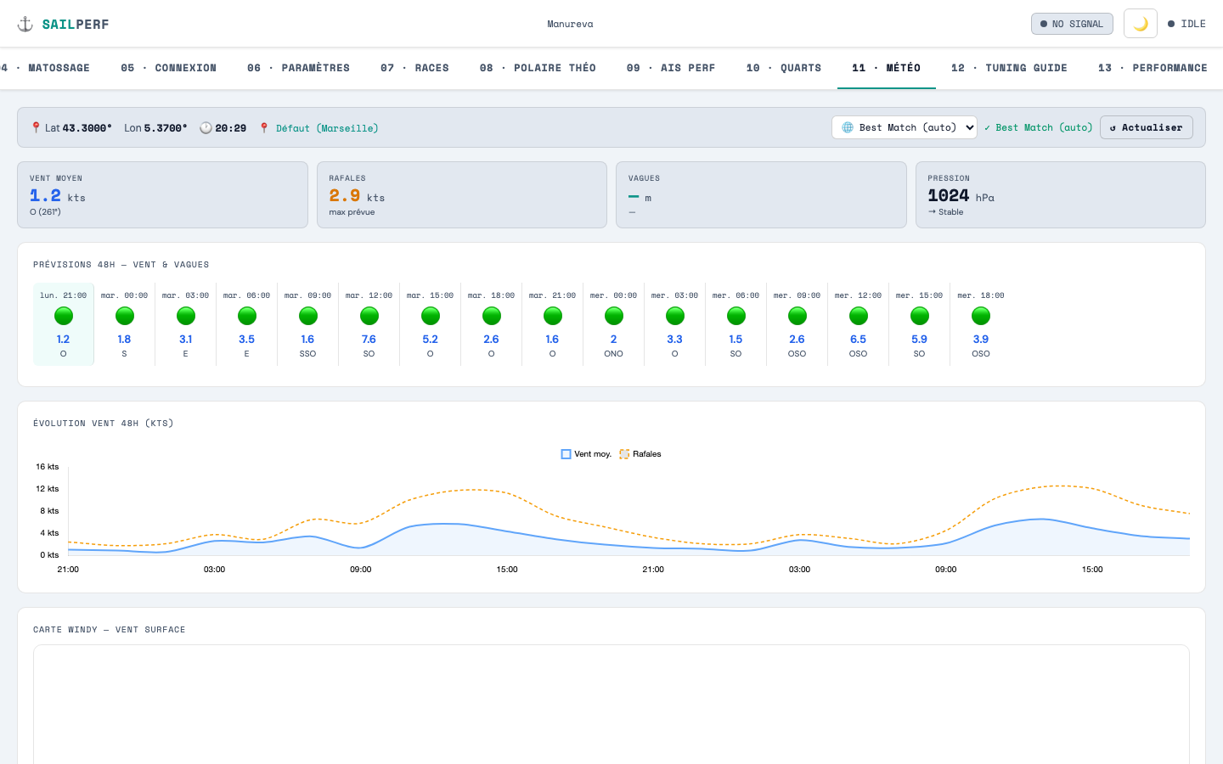This screenshot has height=764, width=1223.
Task: Toggle dark mode with the moon icon
Action: (x=1140, y=24)
